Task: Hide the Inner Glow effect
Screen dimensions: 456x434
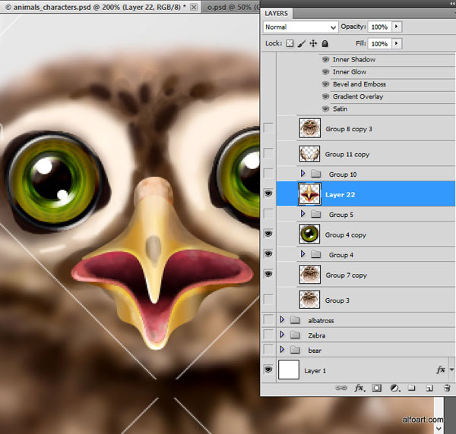Action: pos(326,72)
